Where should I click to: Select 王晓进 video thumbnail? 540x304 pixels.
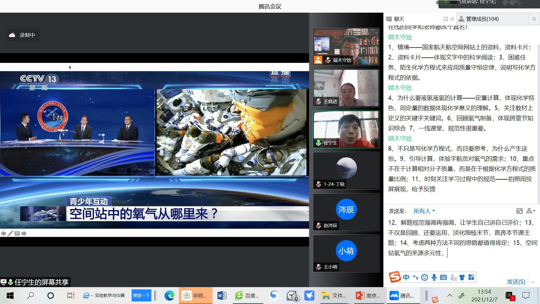[346, 88]
